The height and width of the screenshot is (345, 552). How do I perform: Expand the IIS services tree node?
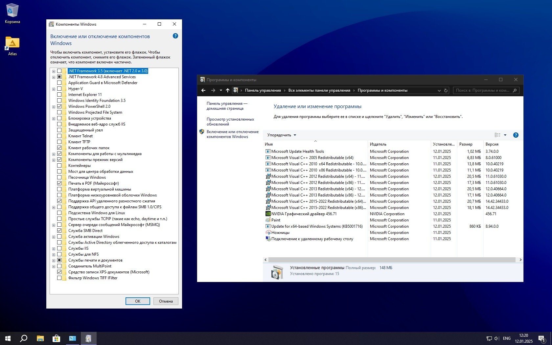[x=54, y=248]
